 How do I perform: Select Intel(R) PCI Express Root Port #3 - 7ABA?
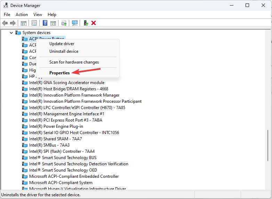point(66,120)
